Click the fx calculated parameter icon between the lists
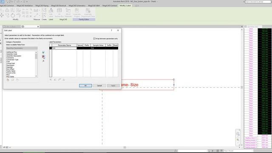This screenshot has height=153, width=272. point(43,61)
